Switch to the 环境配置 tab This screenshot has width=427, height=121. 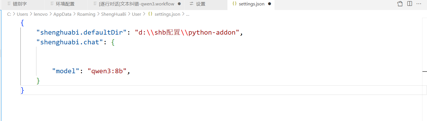65,4
